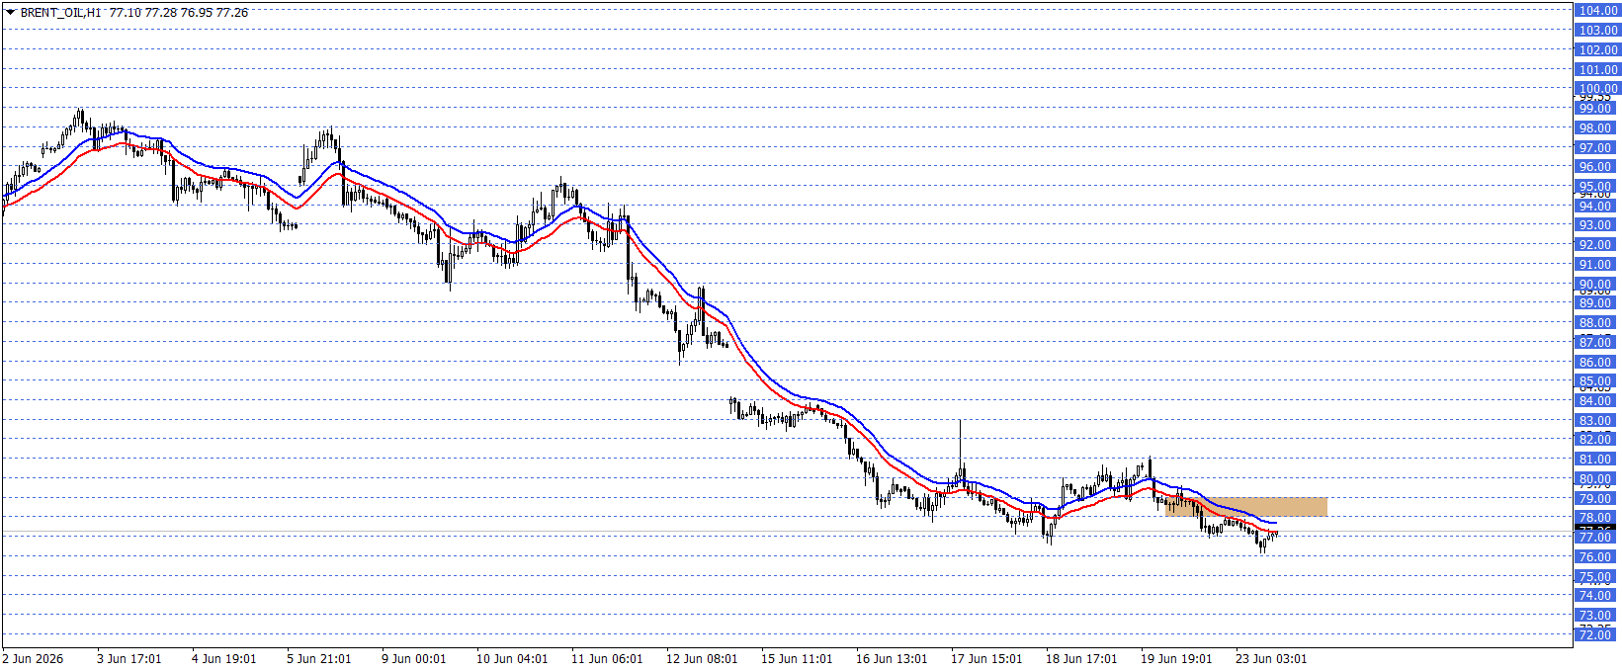Click the 10 Jun 04:01 time label

(512, 659)
